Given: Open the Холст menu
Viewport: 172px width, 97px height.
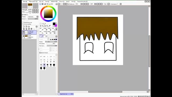Looking at the screenshot, I should coord(41,2).
